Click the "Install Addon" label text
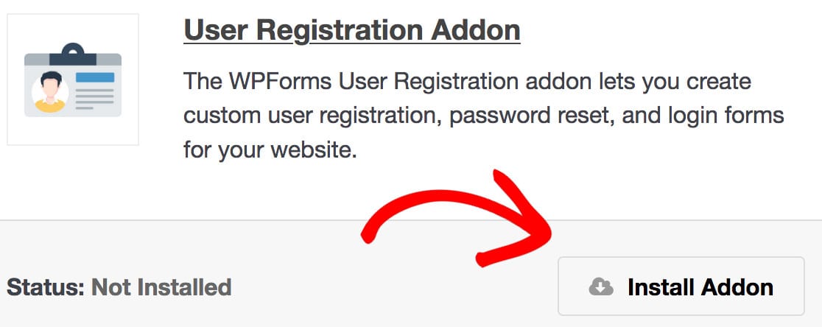This screenshot has width=822, height=327. [x=700, y=287]
